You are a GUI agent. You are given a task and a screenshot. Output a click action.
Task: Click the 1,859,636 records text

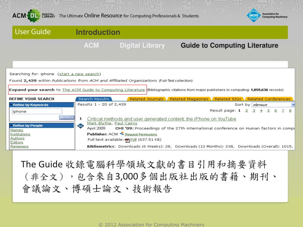(267, 90)
